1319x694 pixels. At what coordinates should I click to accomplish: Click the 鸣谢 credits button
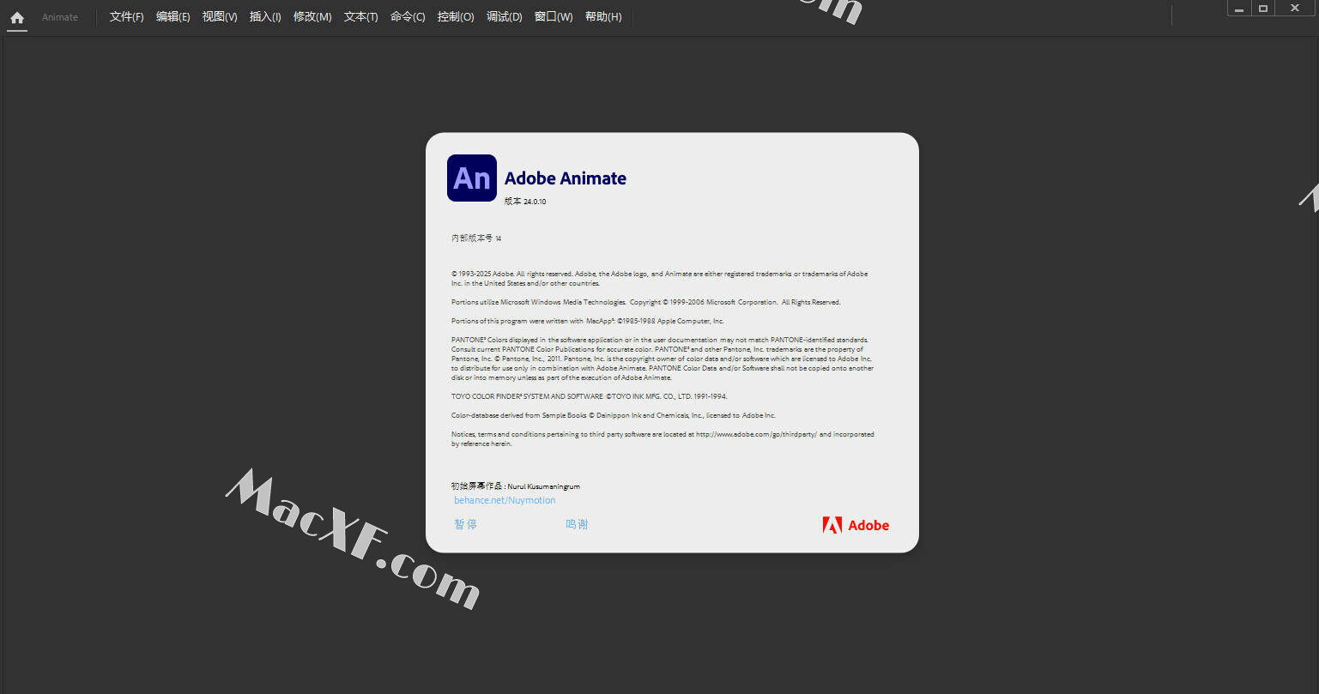577,524
